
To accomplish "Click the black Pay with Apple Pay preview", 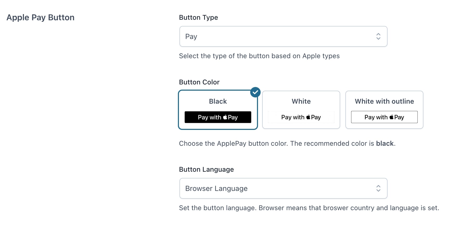I will [x=218, y=117].
